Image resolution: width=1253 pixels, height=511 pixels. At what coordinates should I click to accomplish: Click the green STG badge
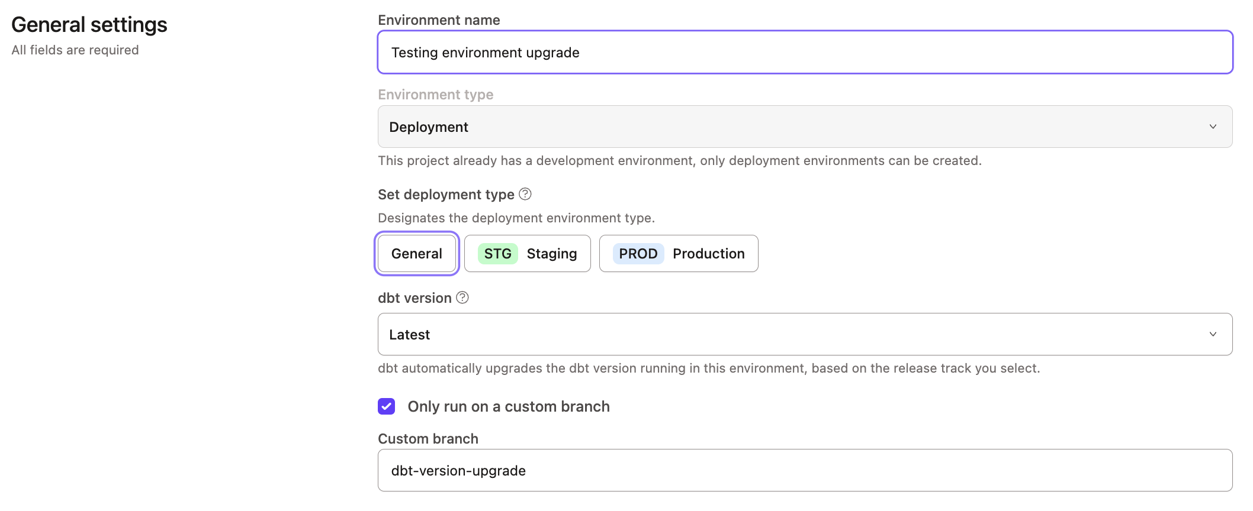pyautogui.click(x=497, y=254)
